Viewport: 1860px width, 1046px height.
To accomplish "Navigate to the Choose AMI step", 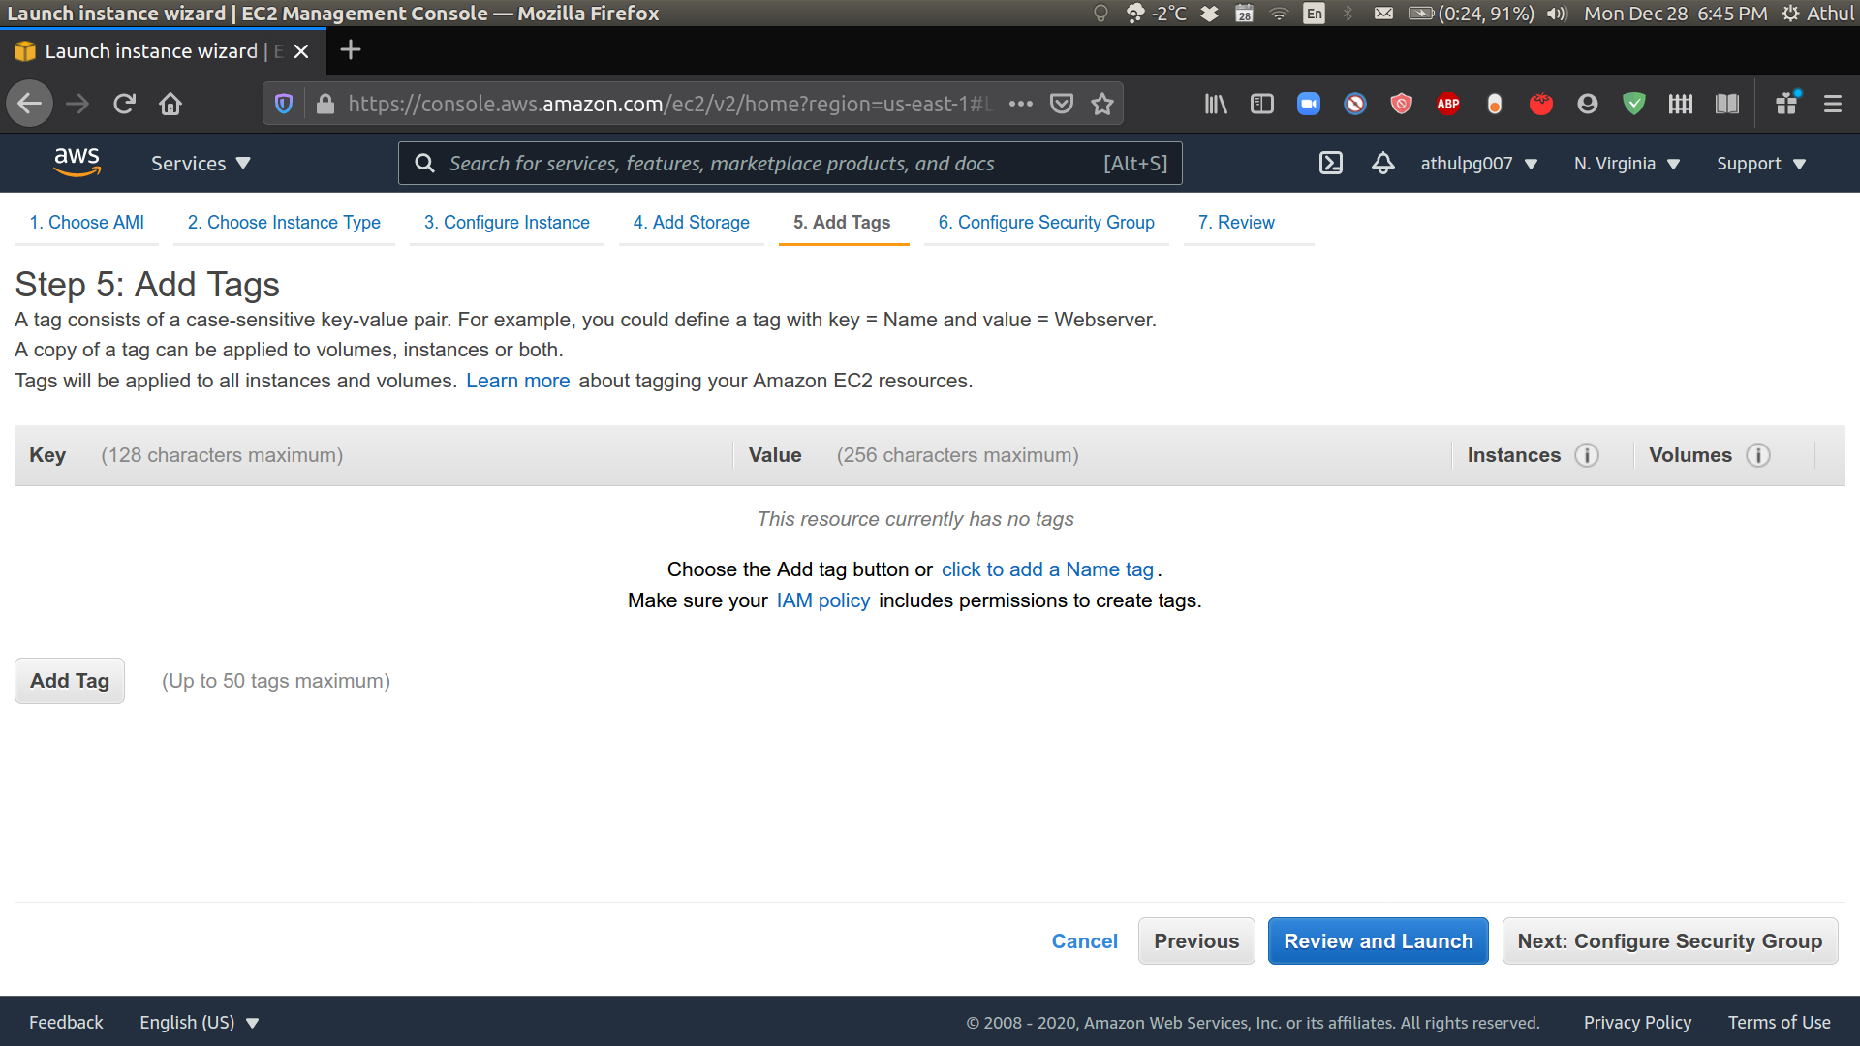I will pos(89,222).
